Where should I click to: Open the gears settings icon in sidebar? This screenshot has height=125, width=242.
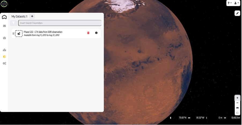coord(4,64)
